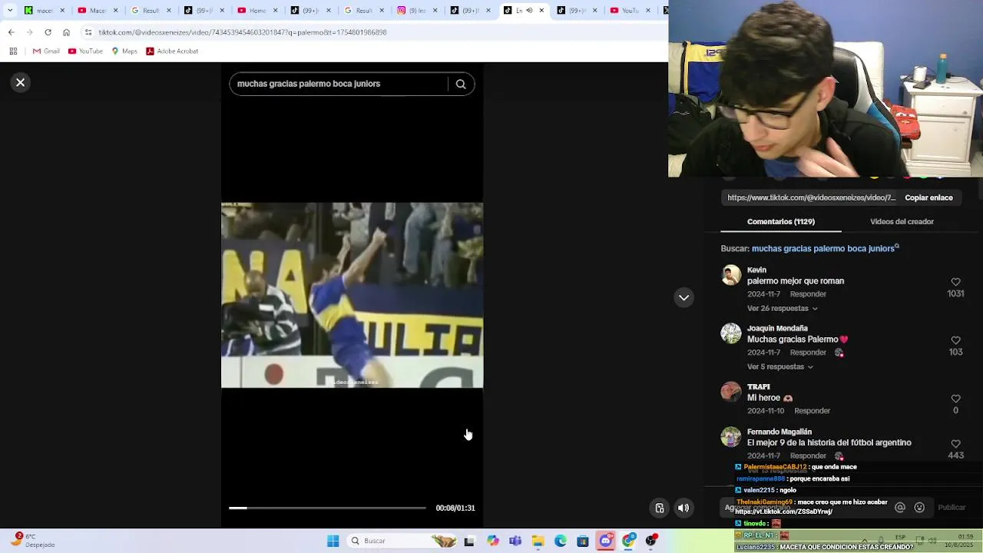Launch Copilot from taskbar
Viewport: 983px width, 553px height.
492,541
